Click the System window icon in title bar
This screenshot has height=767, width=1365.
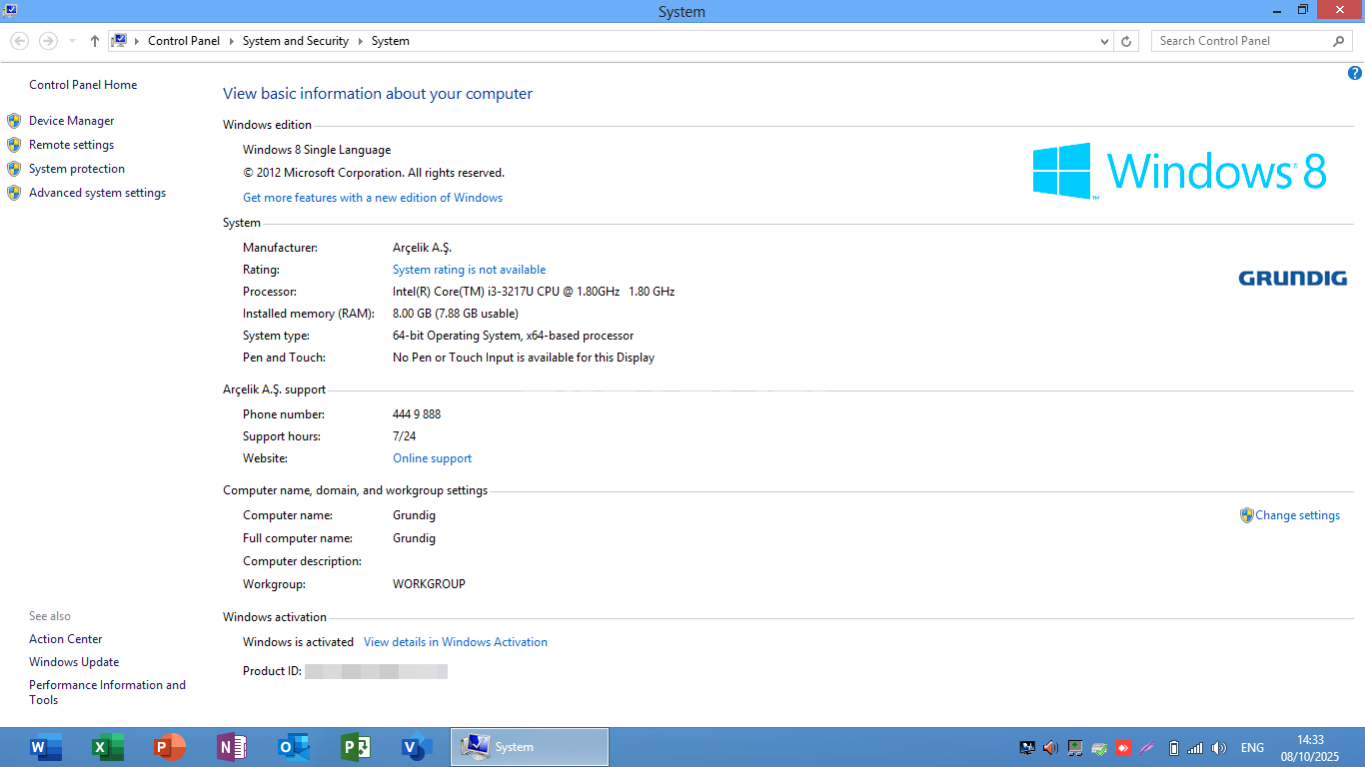coord(10,10)
